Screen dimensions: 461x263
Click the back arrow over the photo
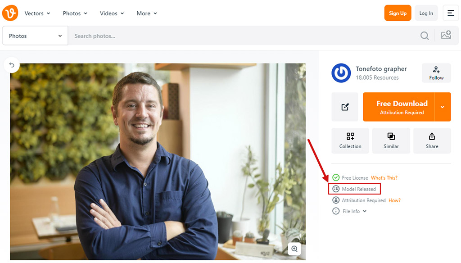(12, 65)
